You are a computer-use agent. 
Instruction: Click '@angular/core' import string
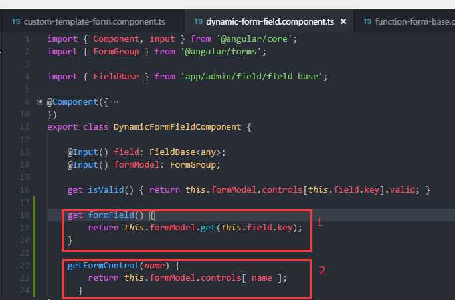point(254,39)
